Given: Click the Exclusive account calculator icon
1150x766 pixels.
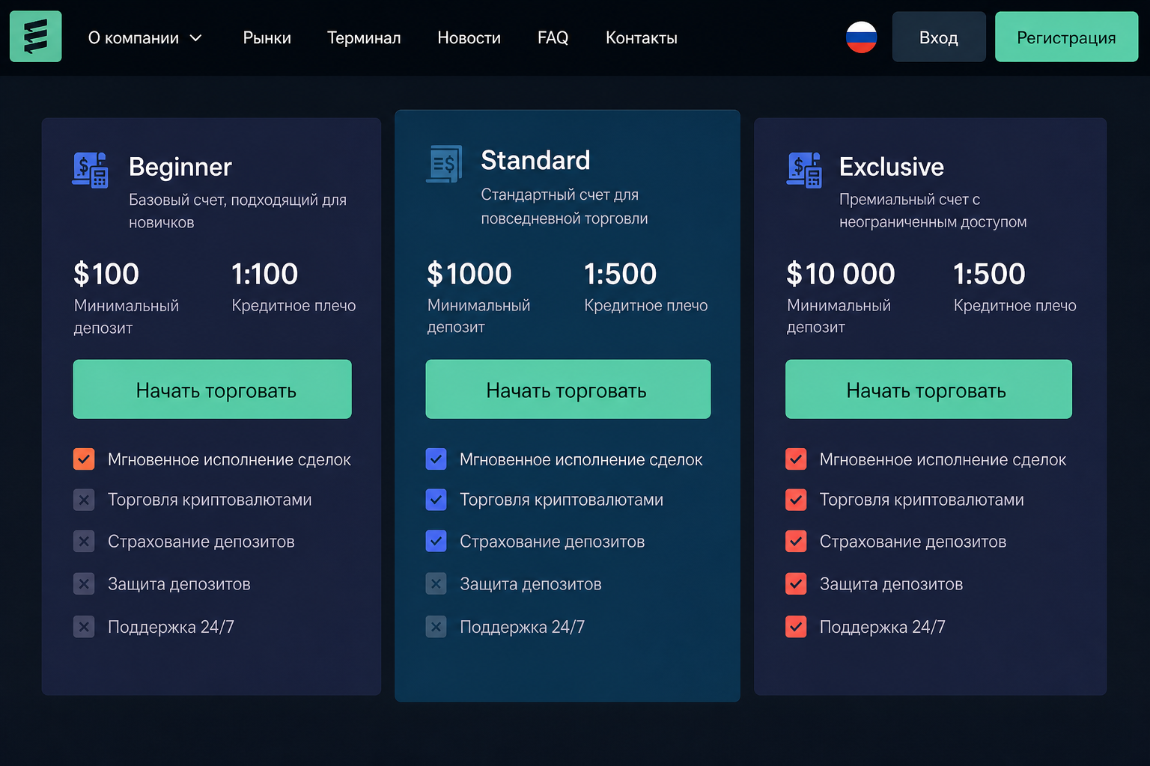Looking at the screenshot, I should (804, 170).
